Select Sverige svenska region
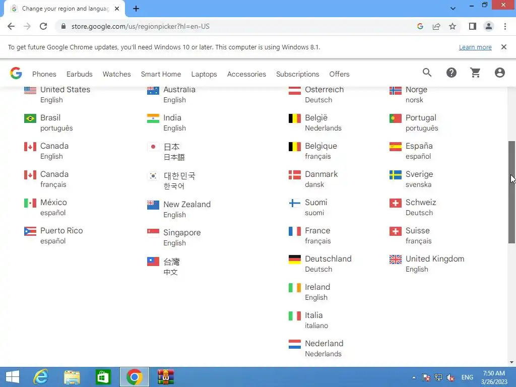The image size is (516, 387). click(411, 179)
